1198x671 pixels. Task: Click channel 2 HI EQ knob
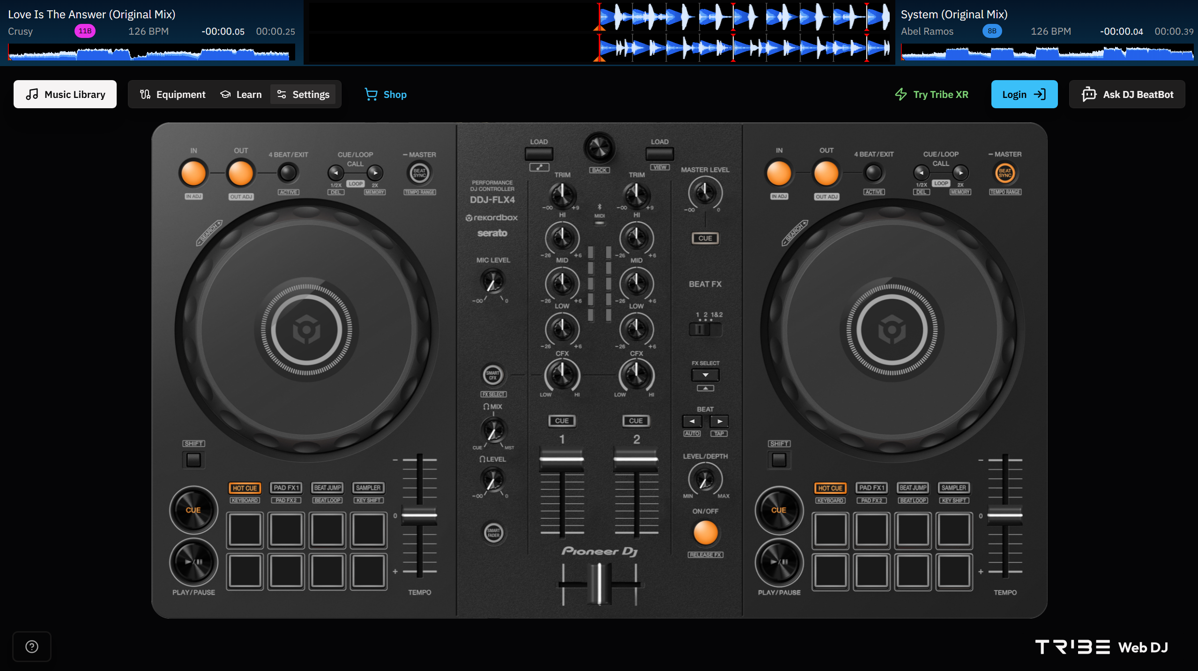[x=636, y=238]
